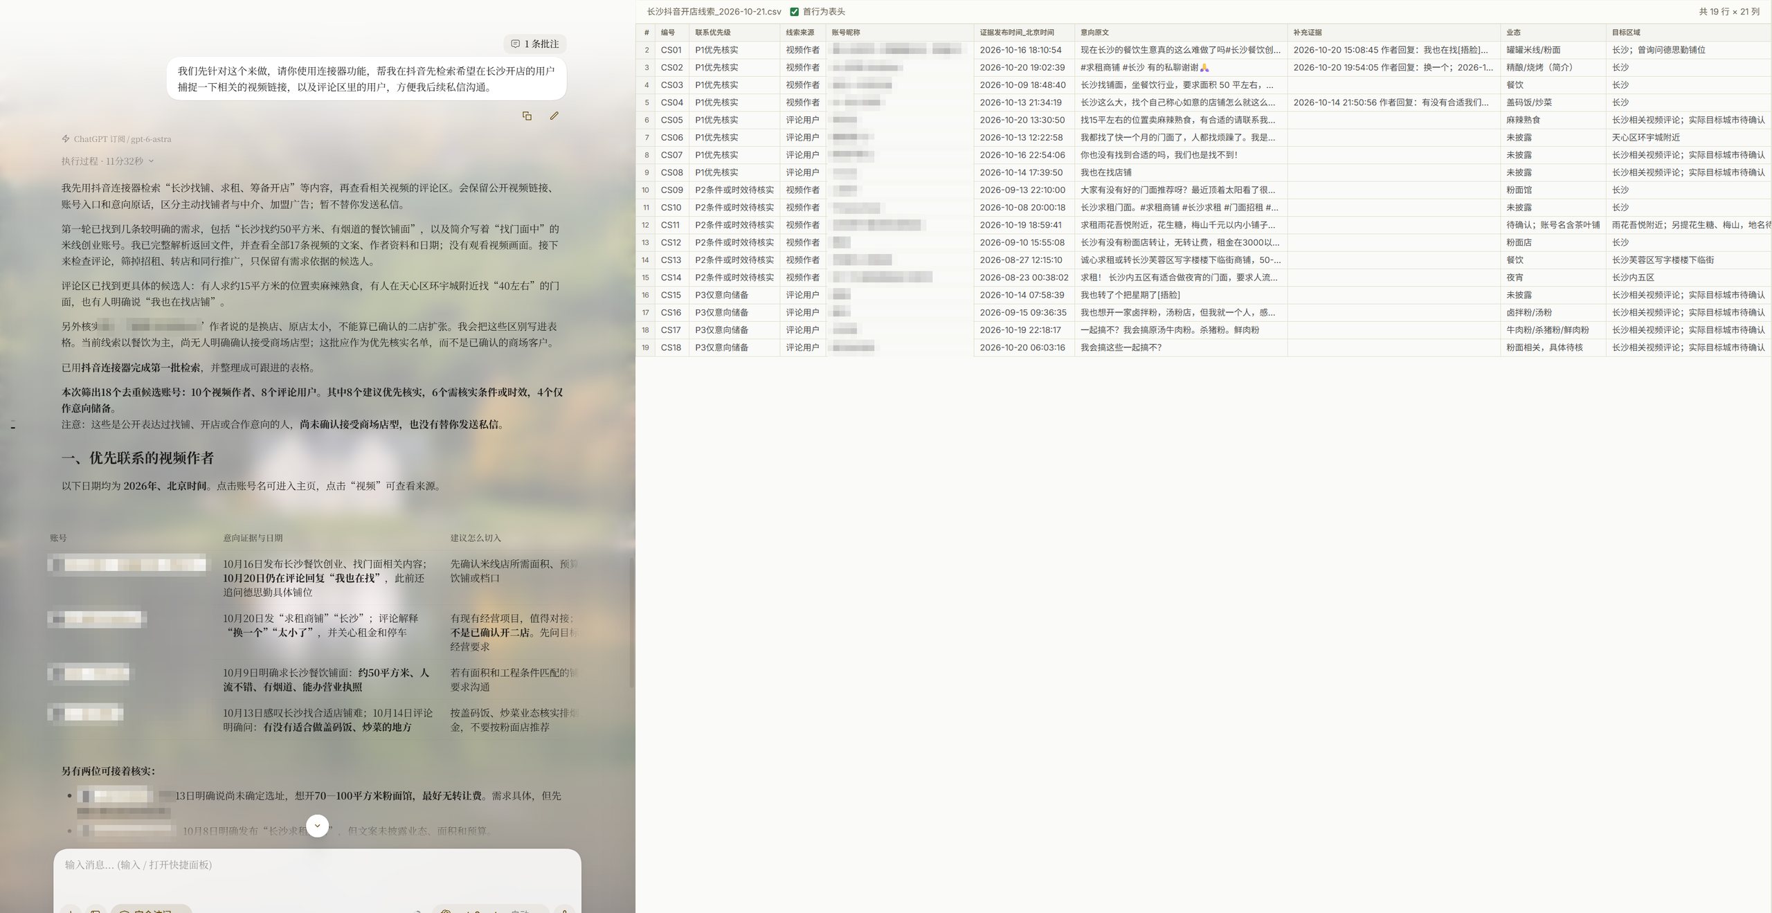1772x913 pixels.
Task: Click the 长沙抖音开店线索_2026-10-21.csv file name
Action: pos(714,12)
